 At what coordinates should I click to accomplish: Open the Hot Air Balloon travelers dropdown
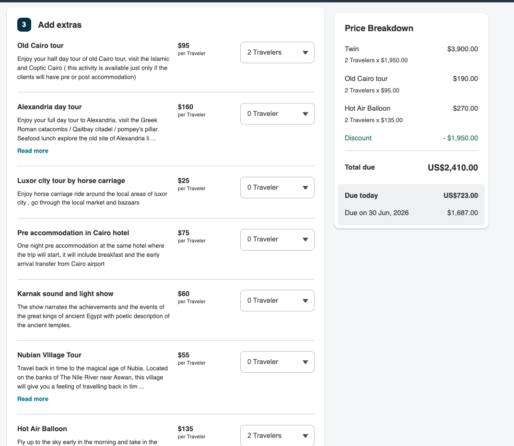(277, 435)
